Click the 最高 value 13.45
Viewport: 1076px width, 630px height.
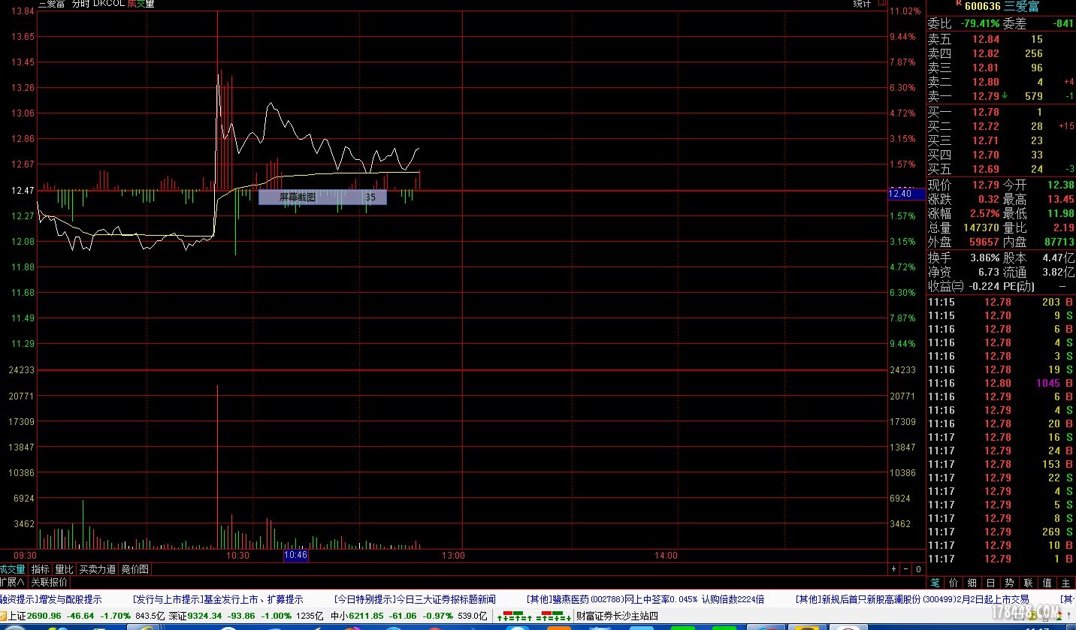pos(1060,199)
